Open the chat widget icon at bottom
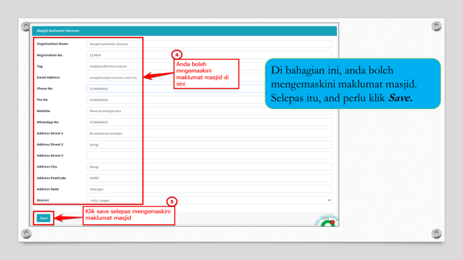 pos(327,221)
